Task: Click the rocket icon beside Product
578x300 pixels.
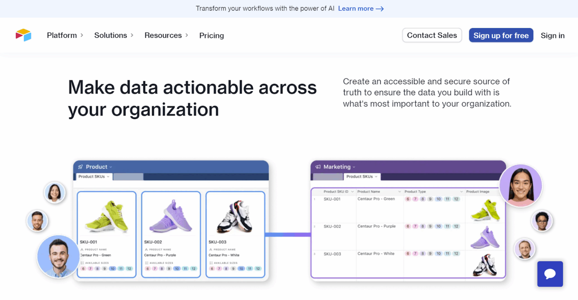Action: [x=80, y=167]
